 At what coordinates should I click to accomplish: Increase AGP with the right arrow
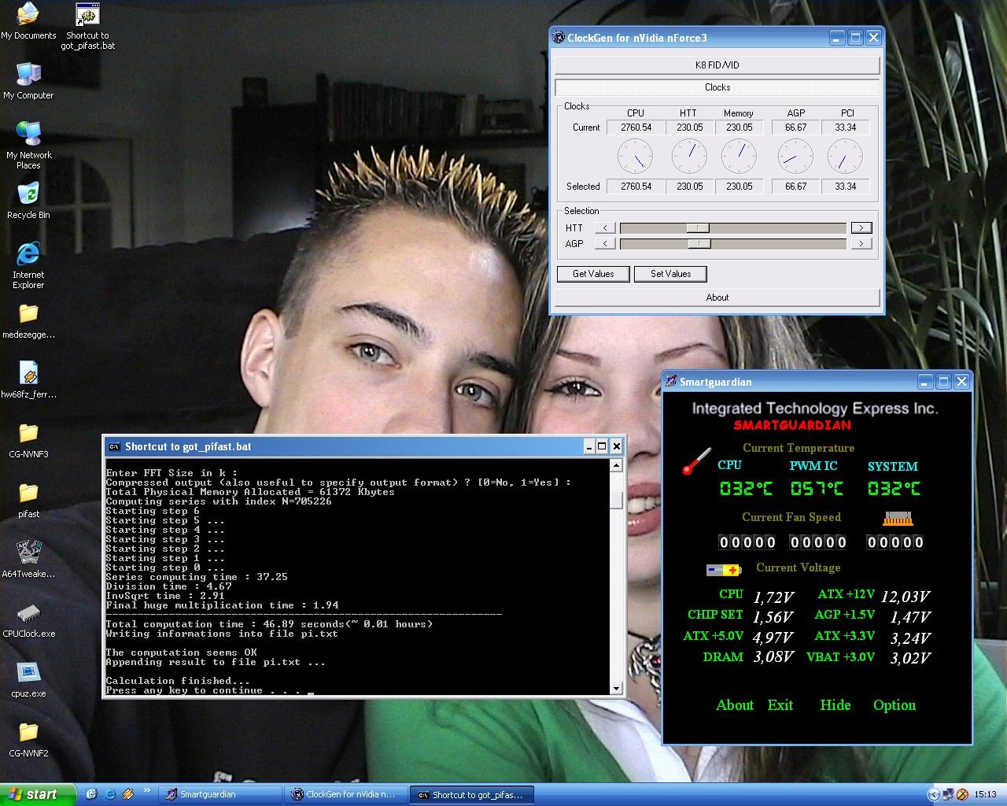[861, 244]
